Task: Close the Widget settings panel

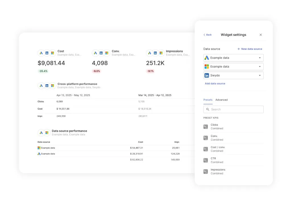Action: pos(261,35)
